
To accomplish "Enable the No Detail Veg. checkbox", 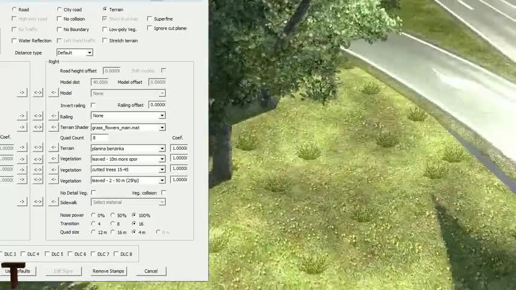I will pos(94,193).
